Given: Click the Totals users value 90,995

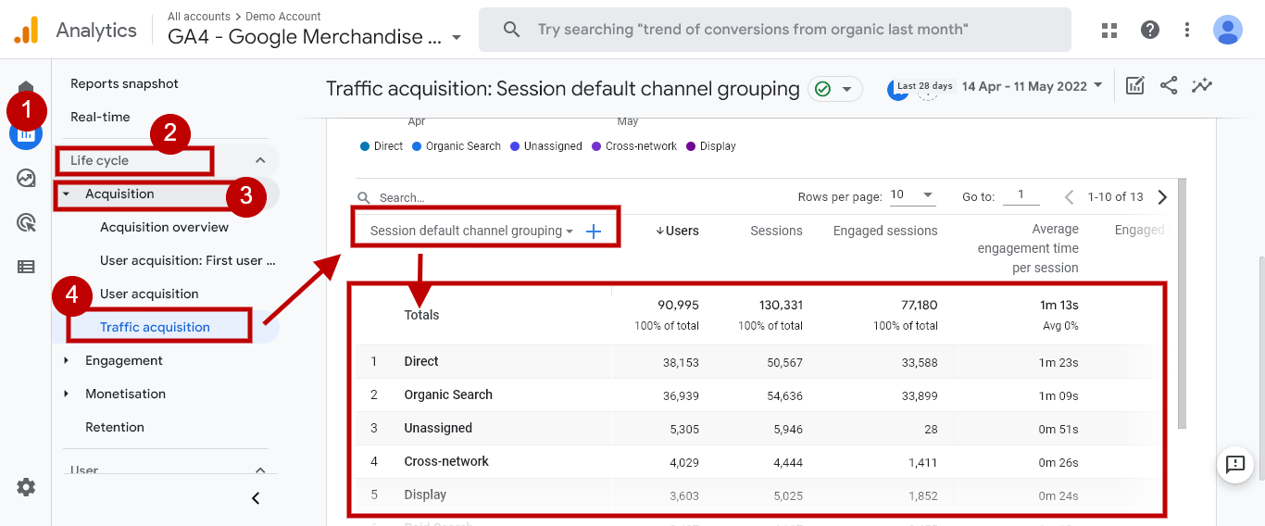Looking at the screenshot, I should pos(679,305).
